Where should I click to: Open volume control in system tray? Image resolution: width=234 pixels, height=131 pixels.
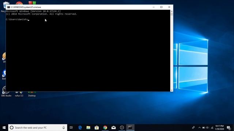tap(208, 128)
